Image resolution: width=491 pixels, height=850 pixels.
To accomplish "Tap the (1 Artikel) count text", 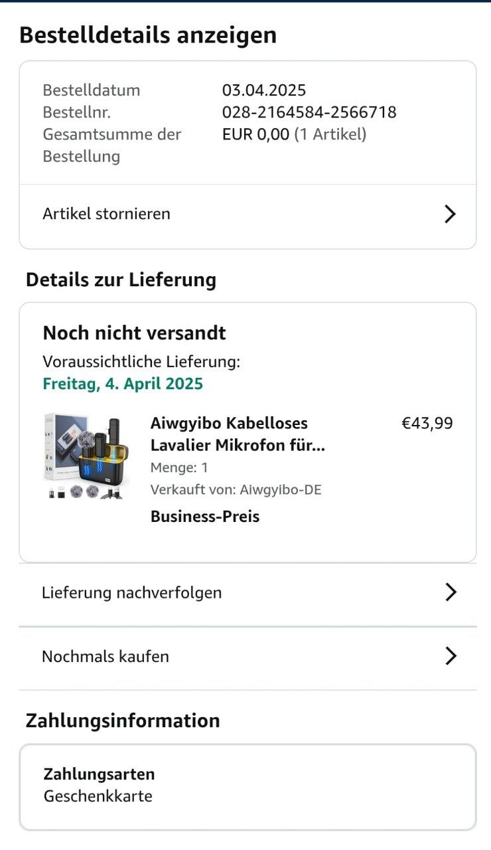I will 330,135.
